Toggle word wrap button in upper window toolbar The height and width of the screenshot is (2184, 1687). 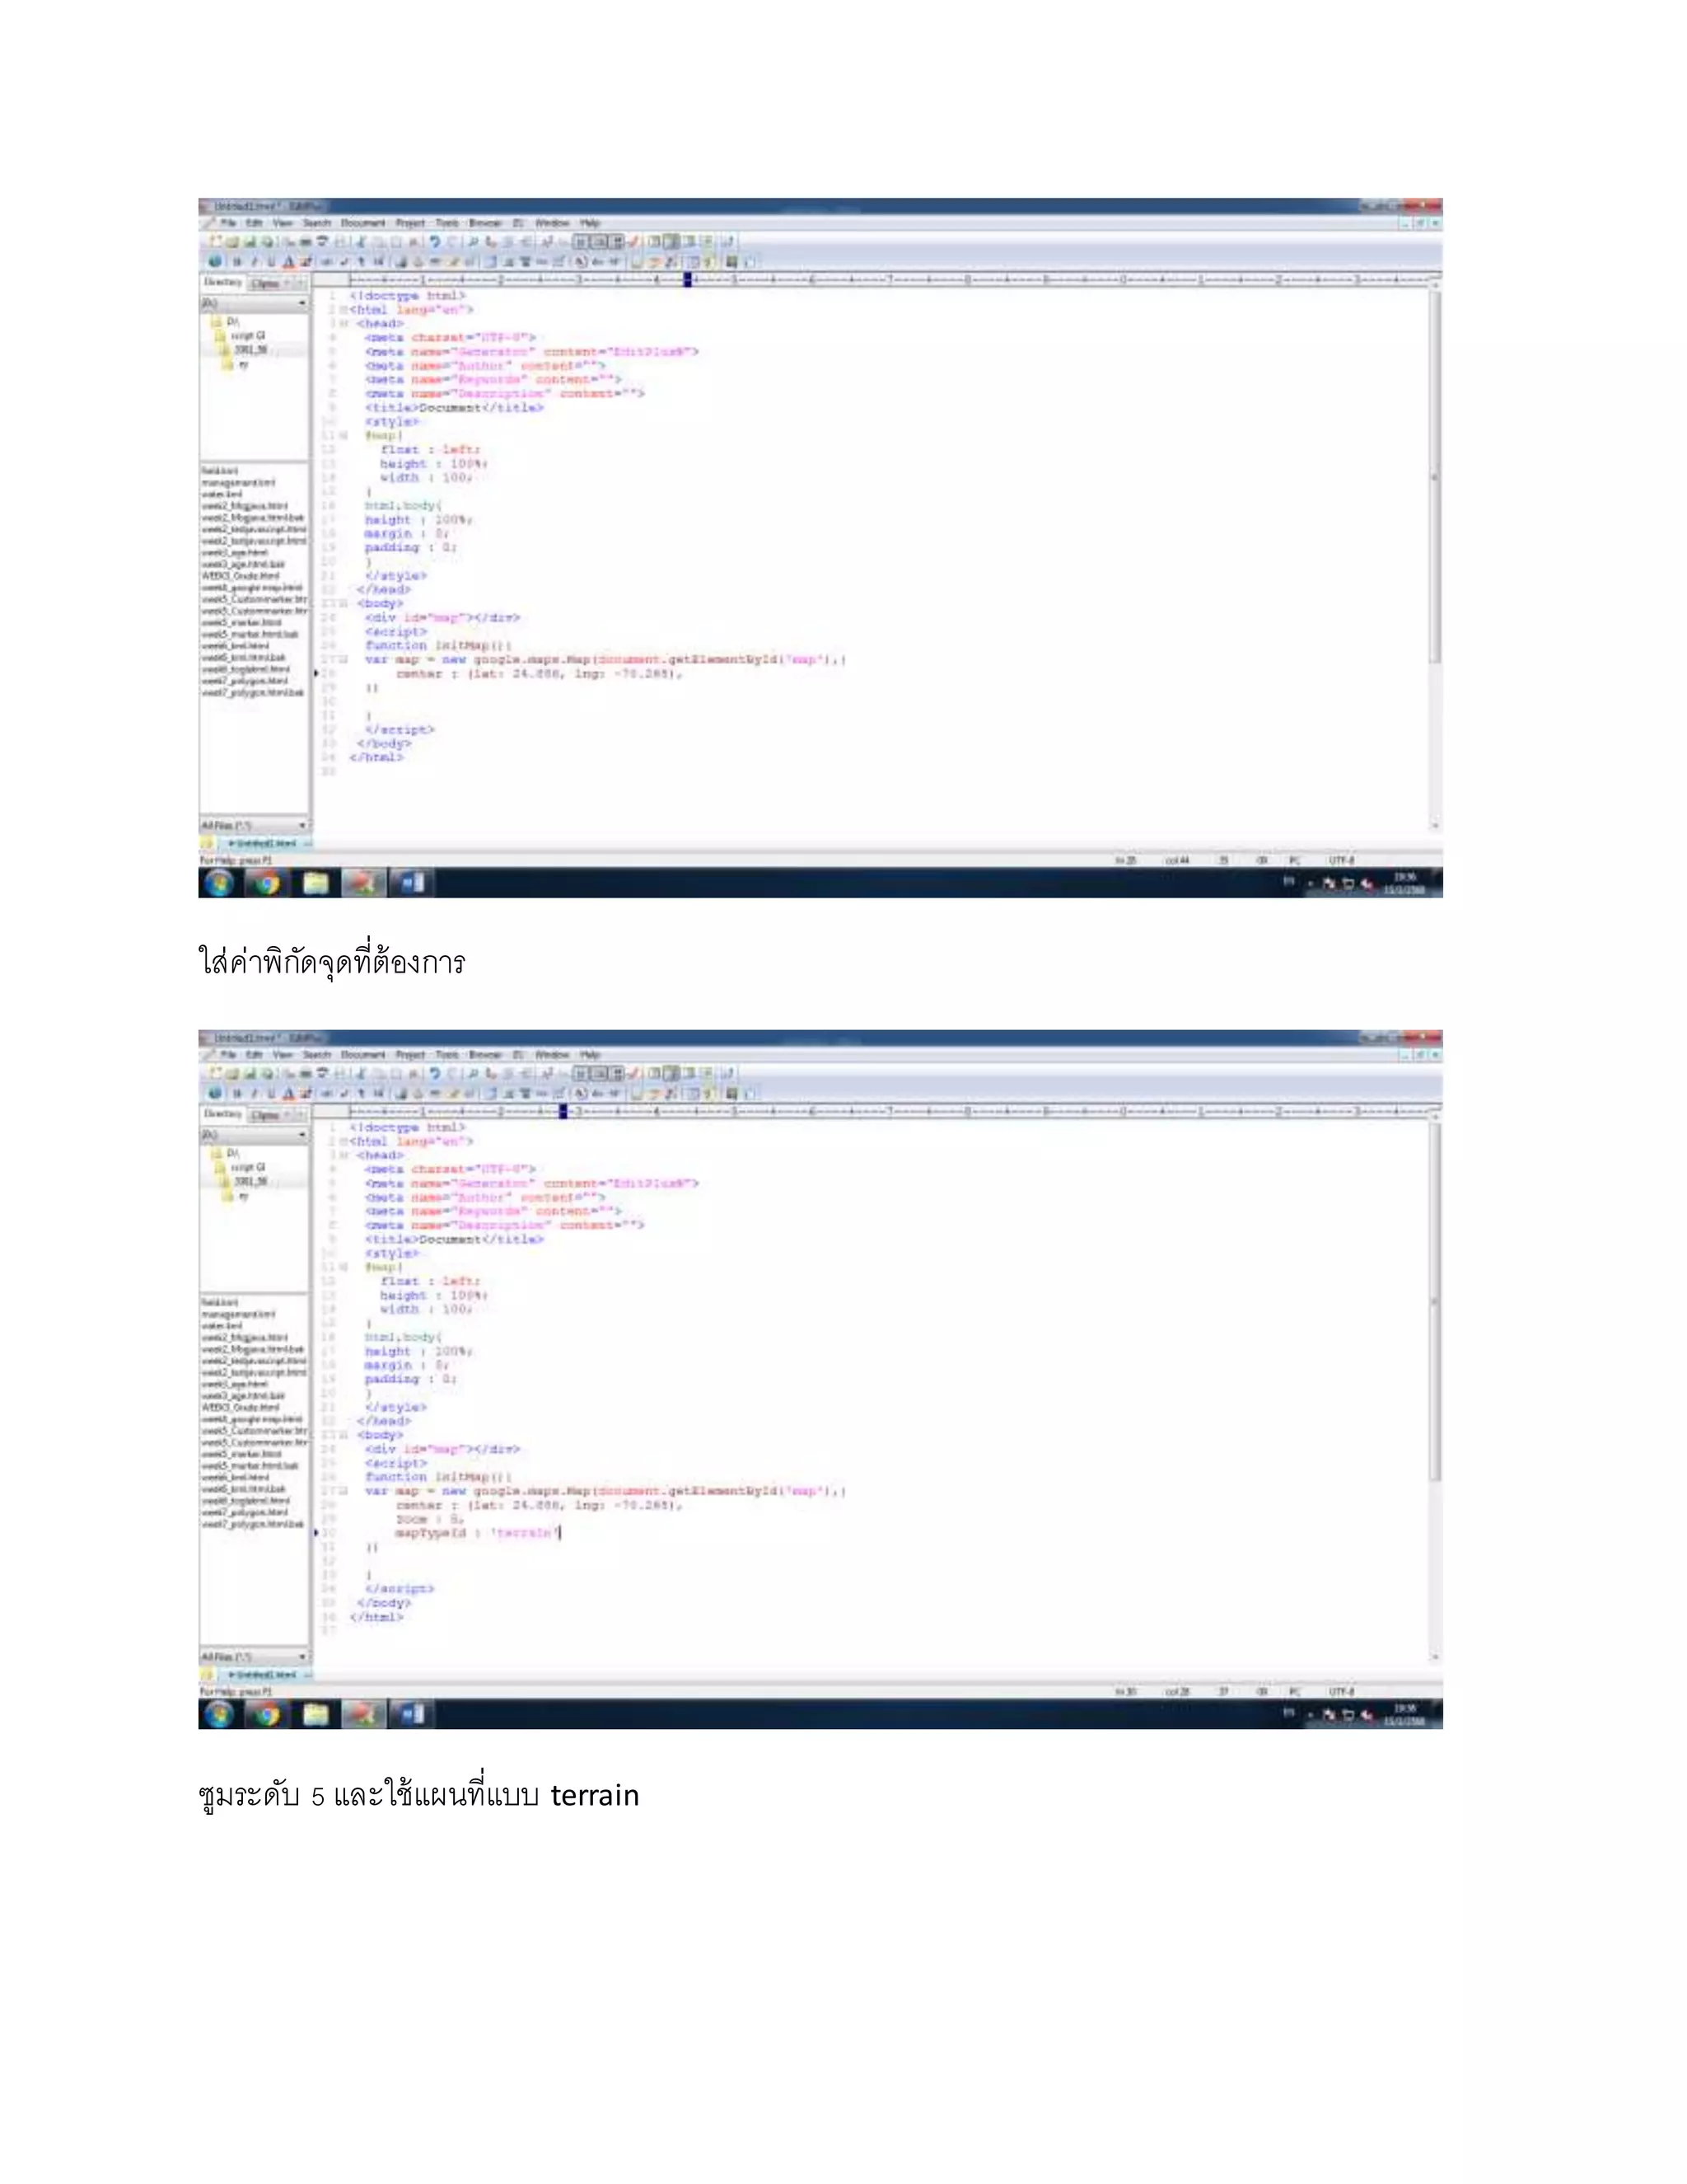pos(582,242)
